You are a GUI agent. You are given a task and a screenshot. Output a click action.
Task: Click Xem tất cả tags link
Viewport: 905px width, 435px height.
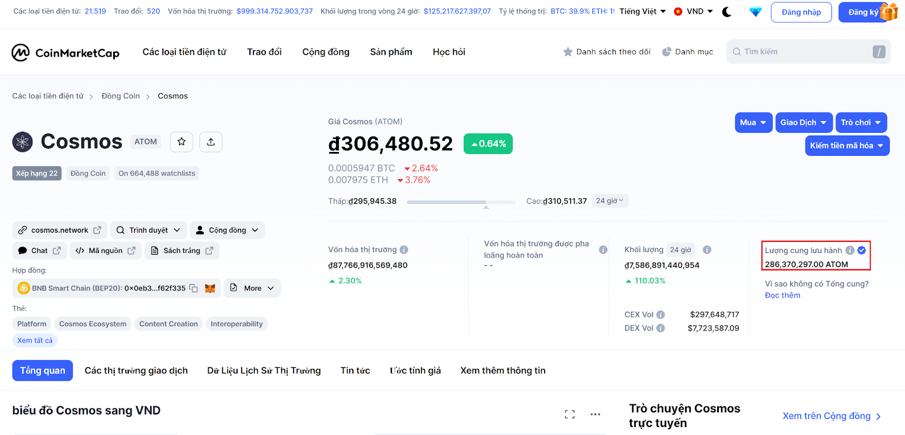(x=35, y=341)
